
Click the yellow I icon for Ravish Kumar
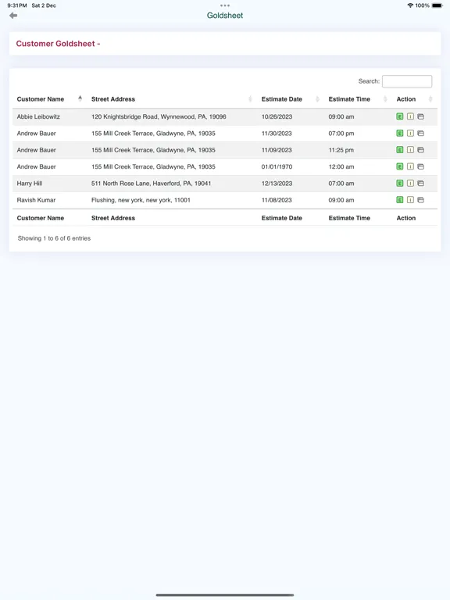pyautogui.click(x=410, y=200)
